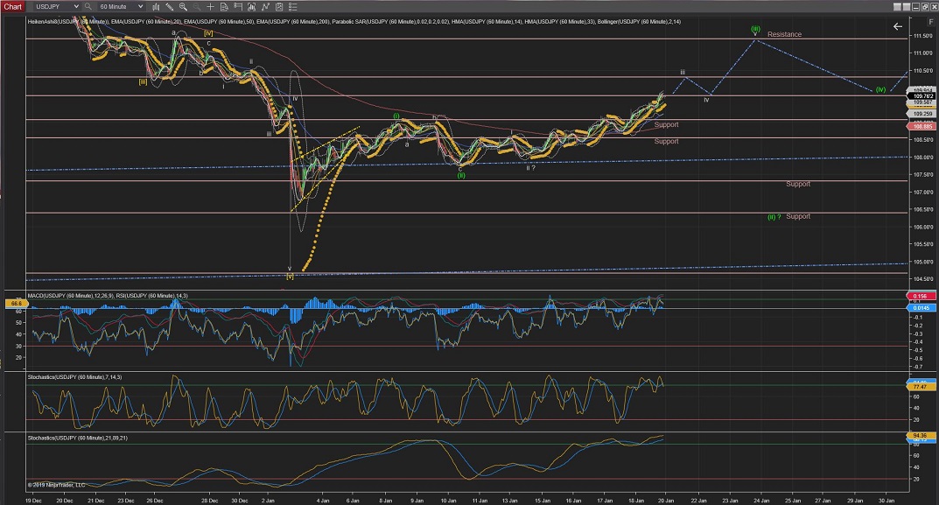This screenshot has width=939, height=505.
Task: Open the chart style bar type icon
Action: (x=156, y=6)
